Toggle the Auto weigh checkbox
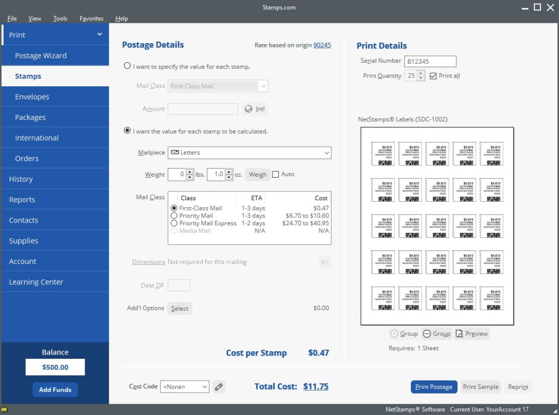 [x=275, y=174]
